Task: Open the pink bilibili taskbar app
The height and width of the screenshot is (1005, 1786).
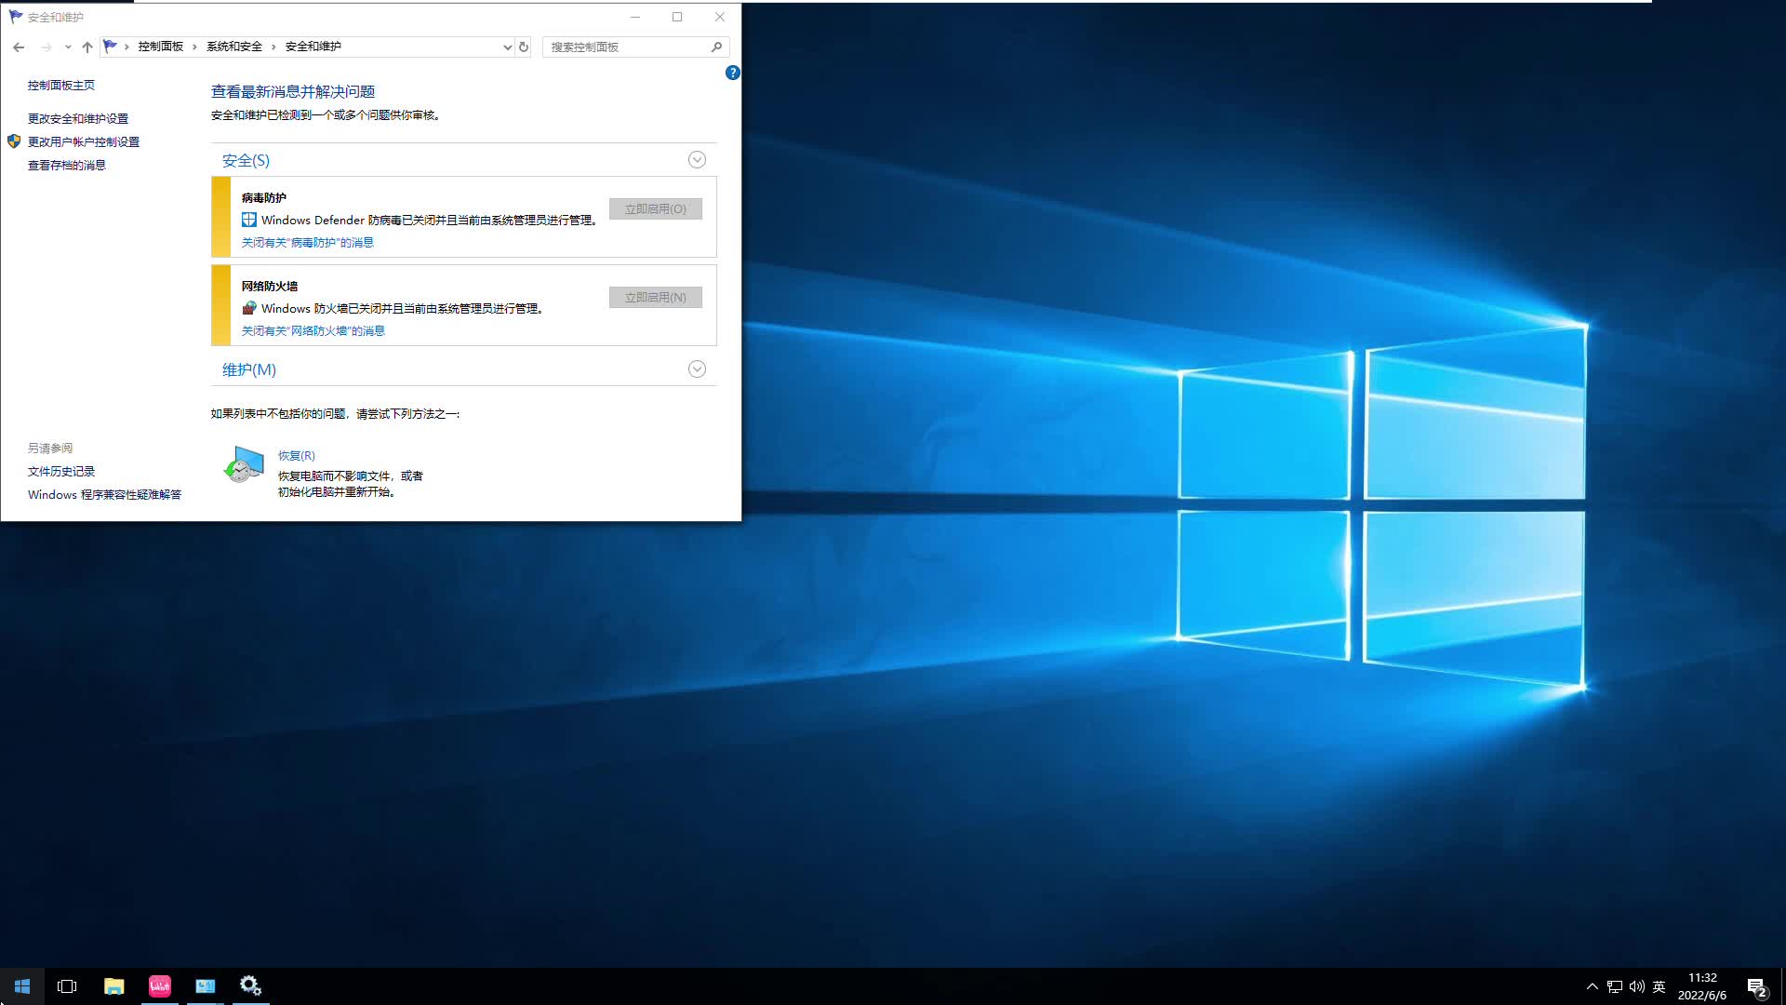Action: pyautogui.click(x=160, y=986)
